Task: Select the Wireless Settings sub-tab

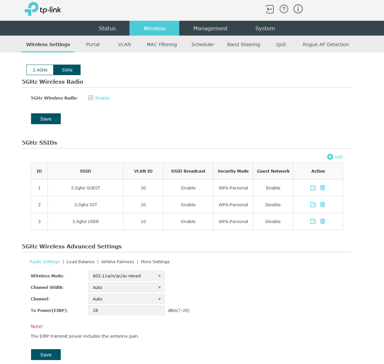Action: click(48, 44)
